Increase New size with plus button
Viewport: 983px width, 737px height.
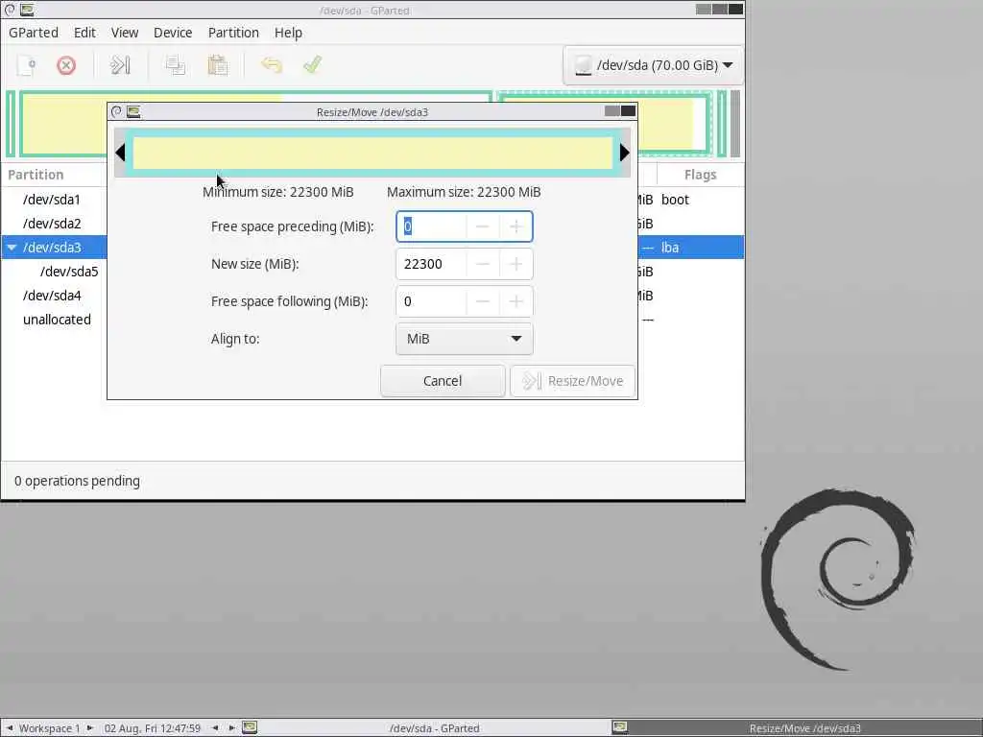tap(515, 264)
